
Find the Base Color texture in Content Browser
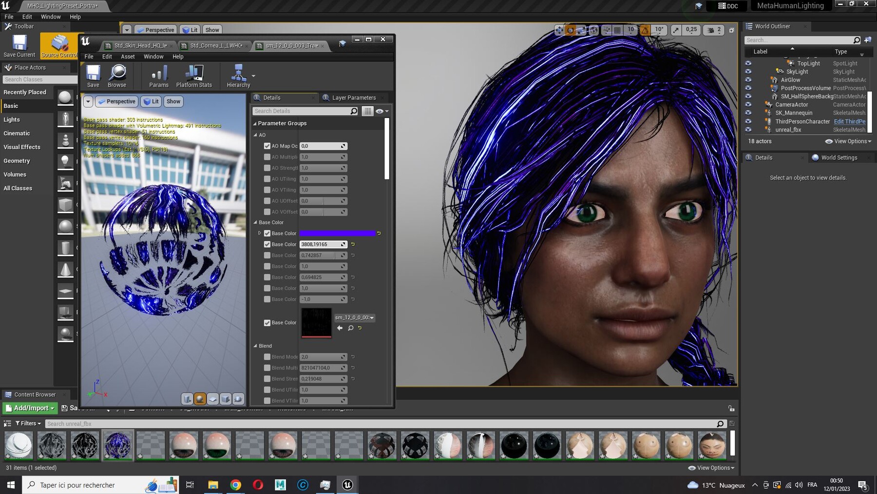coord(350,328)
